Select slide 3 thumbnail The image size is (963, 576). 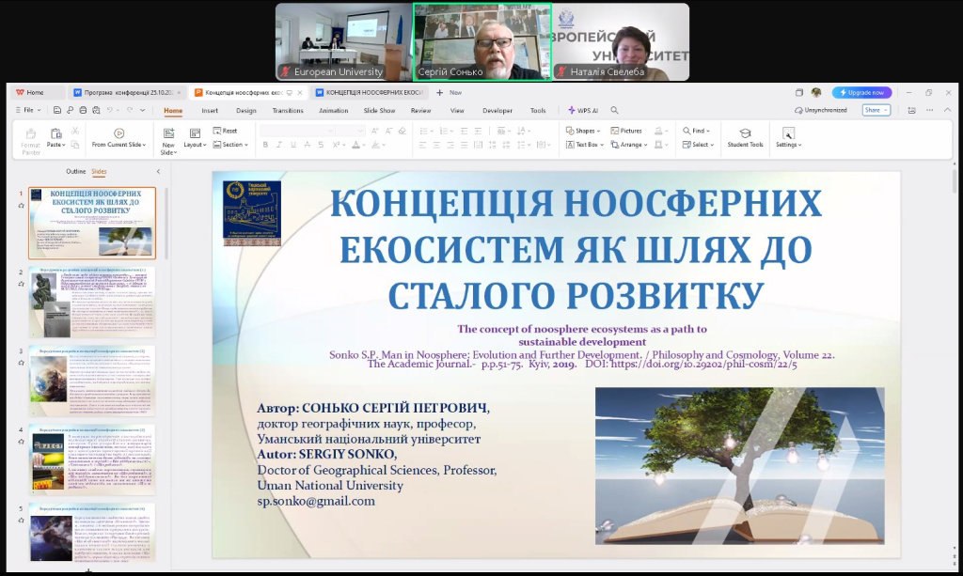tap(92, 380)
